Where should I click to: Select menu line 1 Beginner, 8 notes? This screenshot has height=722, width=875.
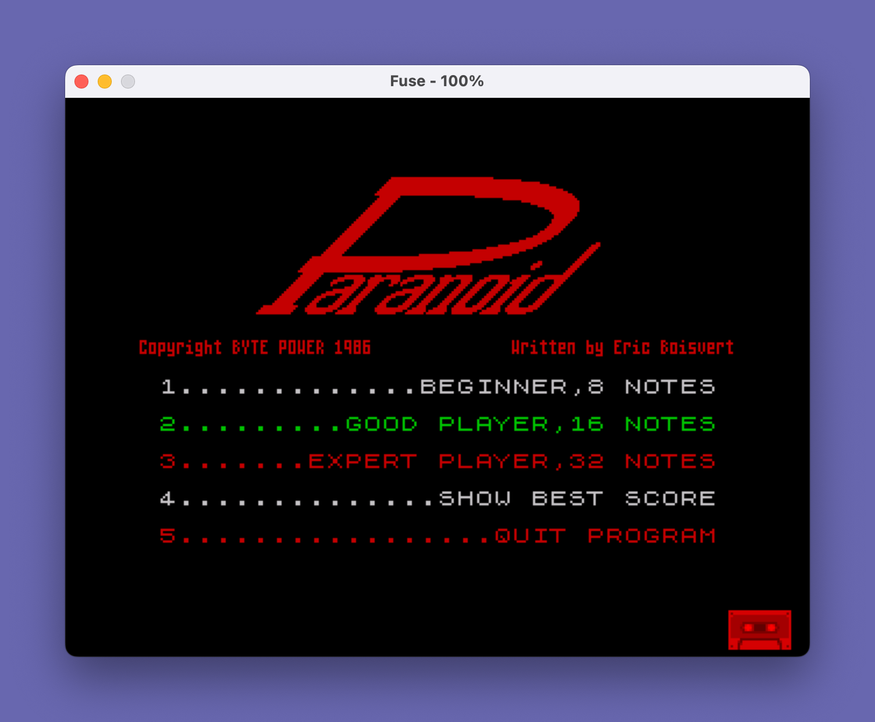(437, 387)
